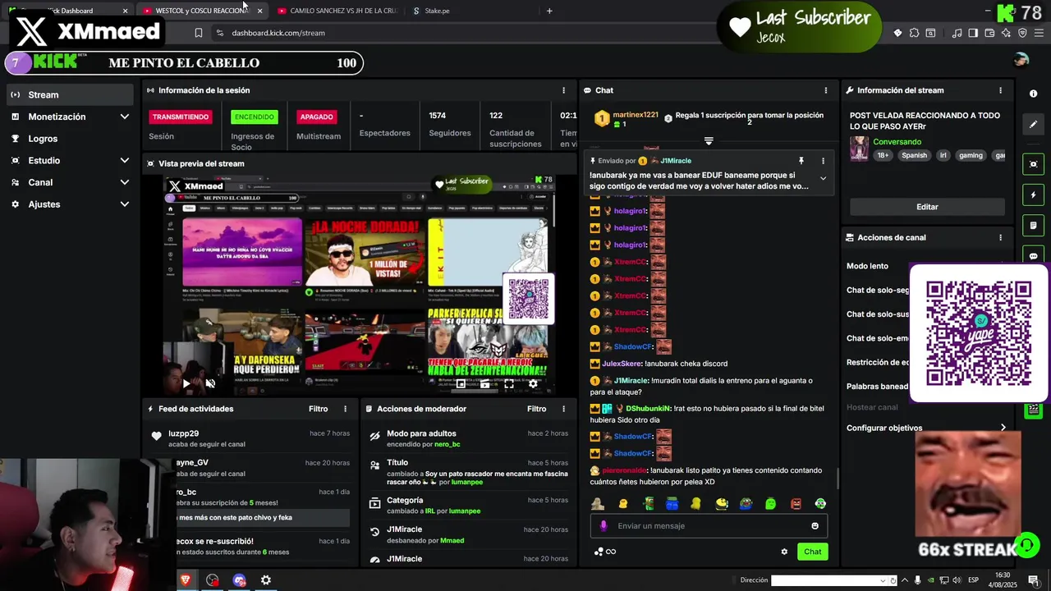Open options menu of Información de la sesión

click(x=563, y=90)
